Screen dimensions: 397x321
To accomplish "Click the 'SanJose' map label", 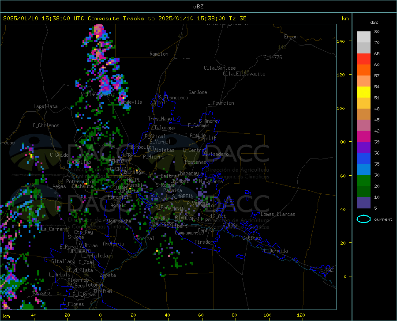I will (x=198, y=92).
